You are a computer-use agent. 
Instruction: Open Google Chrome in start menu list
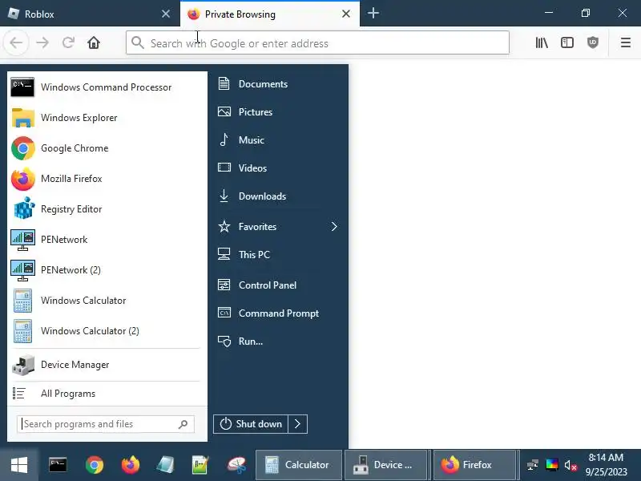coord(107,148)
